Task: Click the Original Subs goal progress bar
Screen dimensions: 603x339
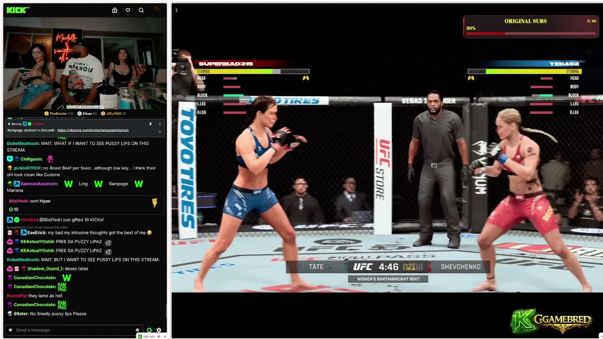Action: 531,33
